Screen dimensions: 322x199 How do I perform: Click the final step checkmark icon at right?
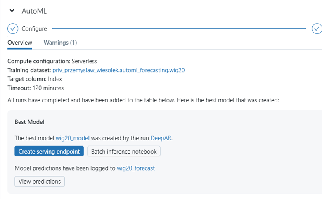317,28
